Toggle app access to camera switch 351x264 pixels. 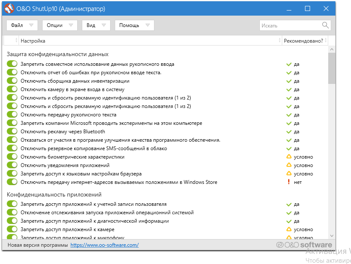click(x=12, y=229)
